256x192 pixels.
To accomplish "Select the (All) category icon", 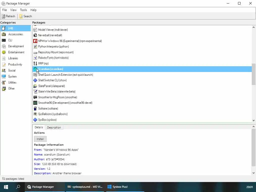I will click(x=4, y=28).
